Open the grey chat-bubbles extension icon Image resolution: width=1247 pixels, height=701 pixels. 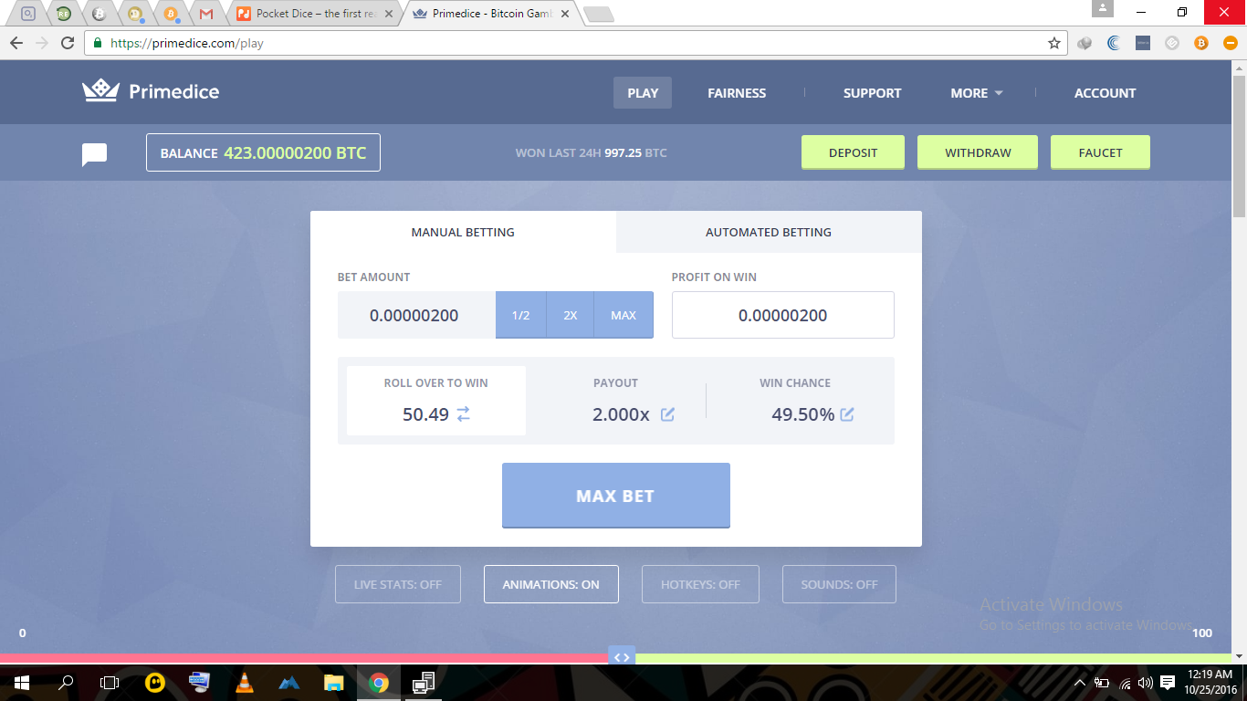tap(1085, 43)
